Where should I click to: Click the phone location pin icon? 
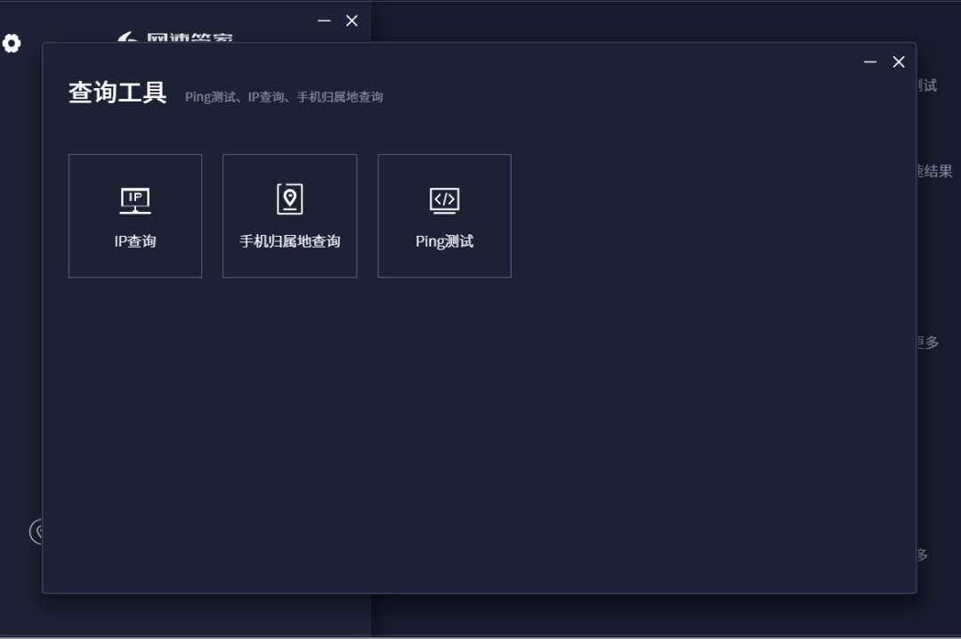(x=290, y=198)
